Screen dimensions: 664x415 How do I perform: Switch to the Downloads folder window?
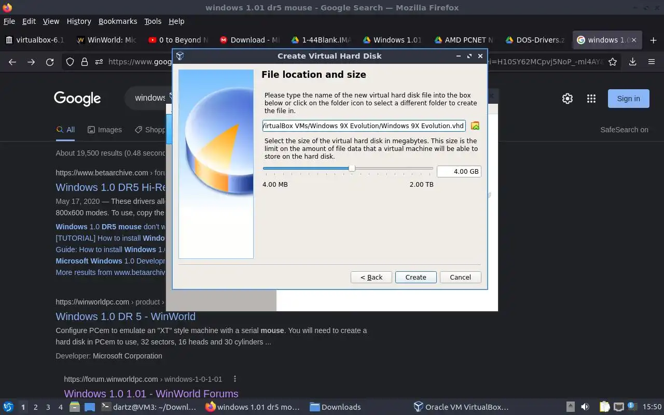point(335,407)
